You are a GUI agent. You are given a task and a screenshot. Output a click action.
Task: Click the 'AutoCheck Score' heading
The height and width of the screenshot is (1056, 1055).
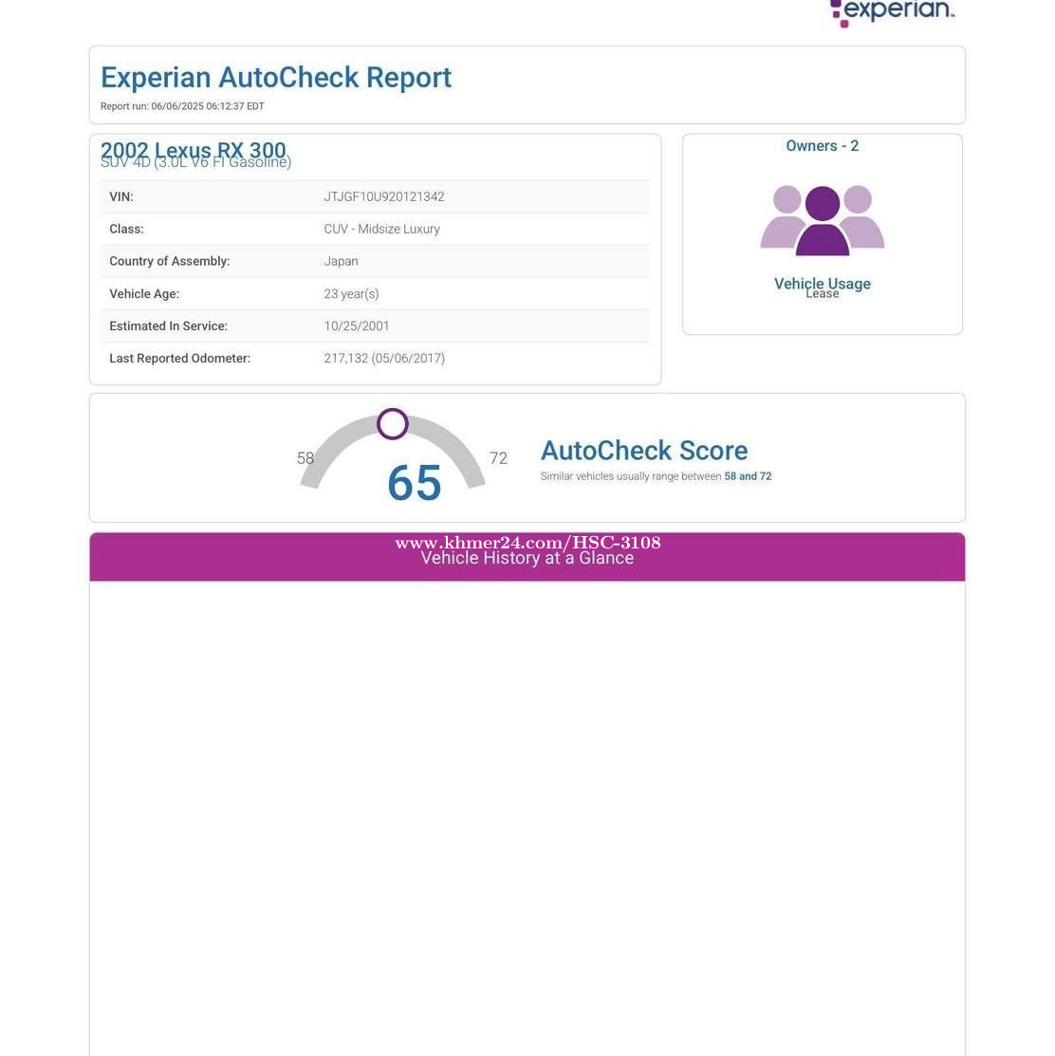644,451
